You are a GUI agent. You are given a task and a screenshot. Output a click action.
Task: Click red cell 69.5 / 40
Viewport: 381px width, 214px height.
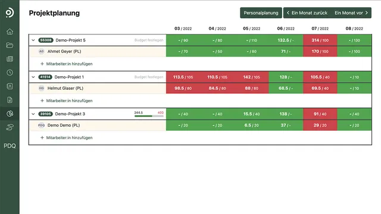tap(320, 89)
